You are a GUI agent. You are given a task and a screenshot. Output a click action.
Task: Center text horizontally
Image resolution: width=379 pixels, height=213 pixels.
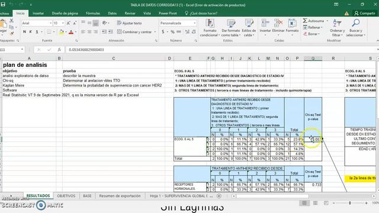pos(89,32)
